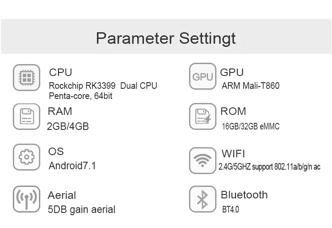Click the 2GB/4GB RAM value
Viewport: 332px width, 228px height.
tap(68, 126)
